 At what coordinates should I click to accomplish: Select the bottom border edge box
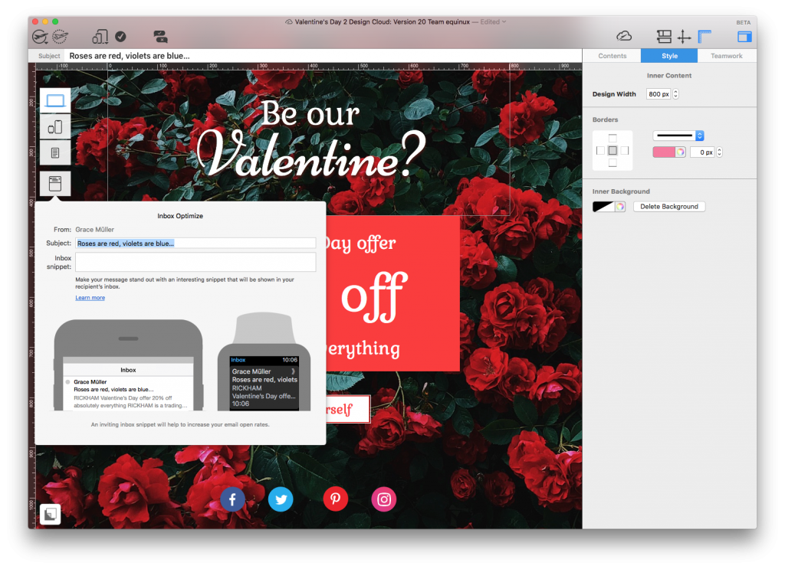point(613,163)
